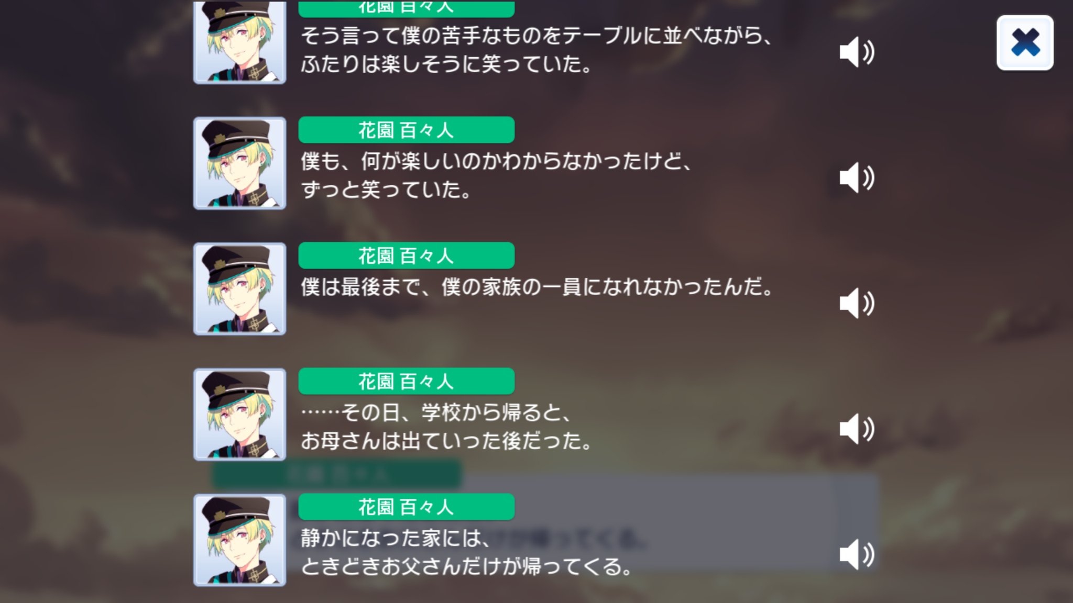
Task: Play voice for 'ふたりは楽しそうに笑っていた' line
Action: pos(857,52)
